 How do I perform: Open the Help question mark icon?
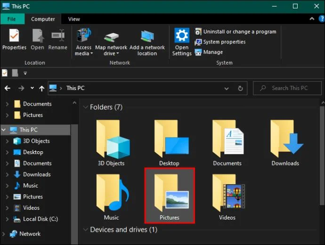[322, 19]
